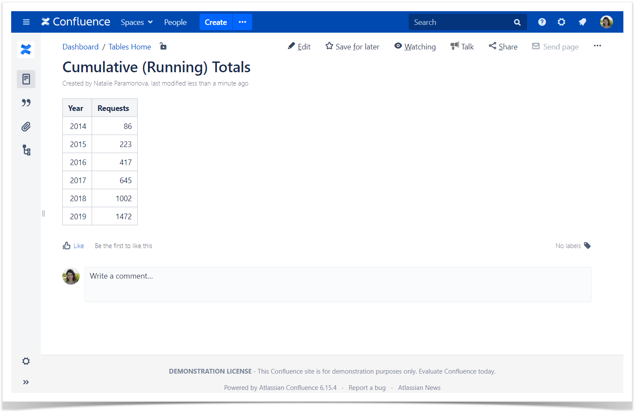
Task: Follow the Tables Home breadcrumb link
Action: pos(129,47)
